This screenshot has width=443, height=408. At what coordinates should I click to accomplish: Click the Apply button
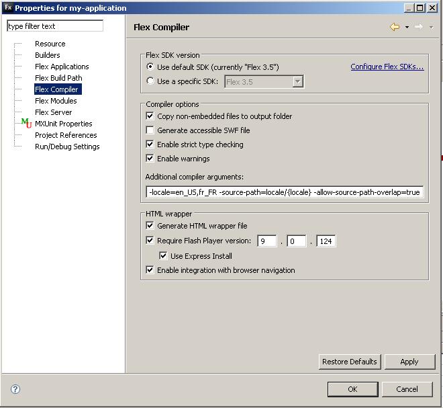(409, 362)
